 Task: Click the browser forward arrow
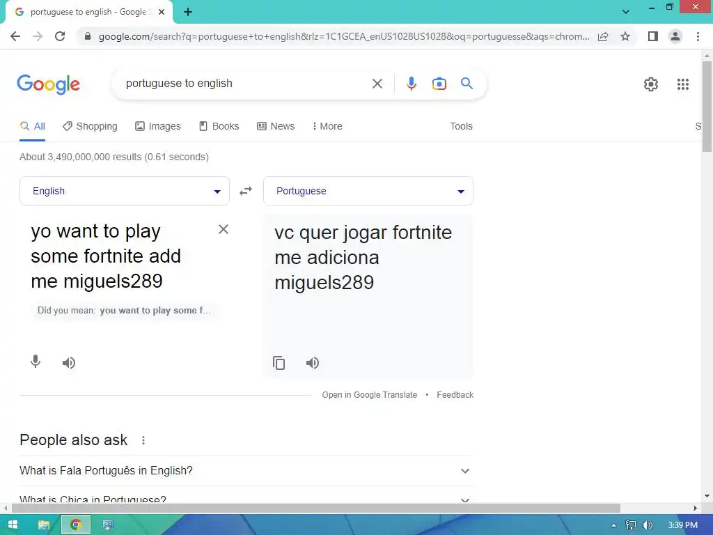[x=38, y=36]
